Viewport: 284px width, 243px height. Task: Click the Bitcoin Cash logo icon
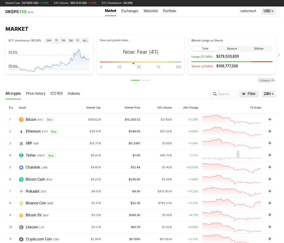click(21, 179)
